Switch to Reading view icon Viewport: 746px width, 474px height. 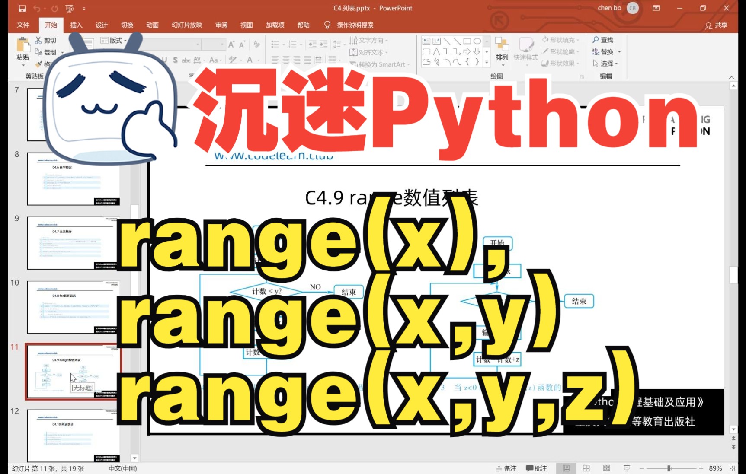607,468
